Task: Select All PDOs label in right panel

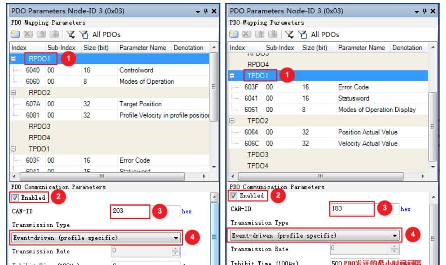Action: pos(325,34)
